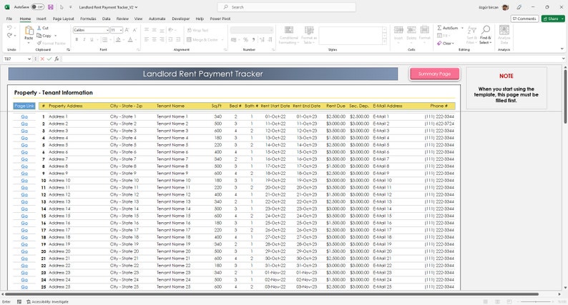This screenshot has height=305, width=568.
Task: Open the Copy options arrow
Action: (55, 36)
